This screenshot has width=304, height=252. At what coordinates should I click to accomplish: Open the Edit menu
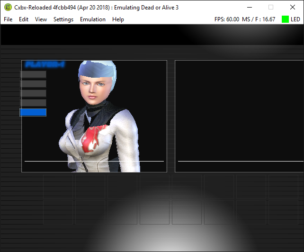[24, 19]
